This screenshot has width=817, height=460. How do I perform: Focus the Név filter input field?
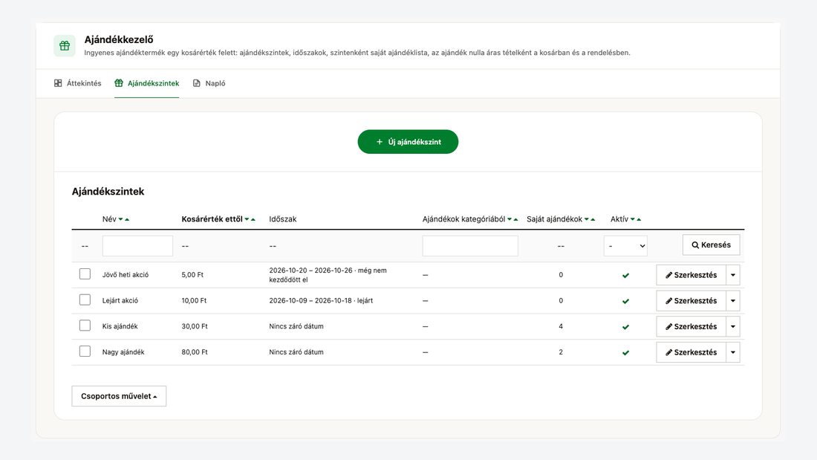tap(137, 246)
